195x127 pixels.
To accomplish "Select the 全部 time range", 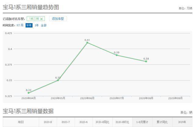I will (44, 25).
